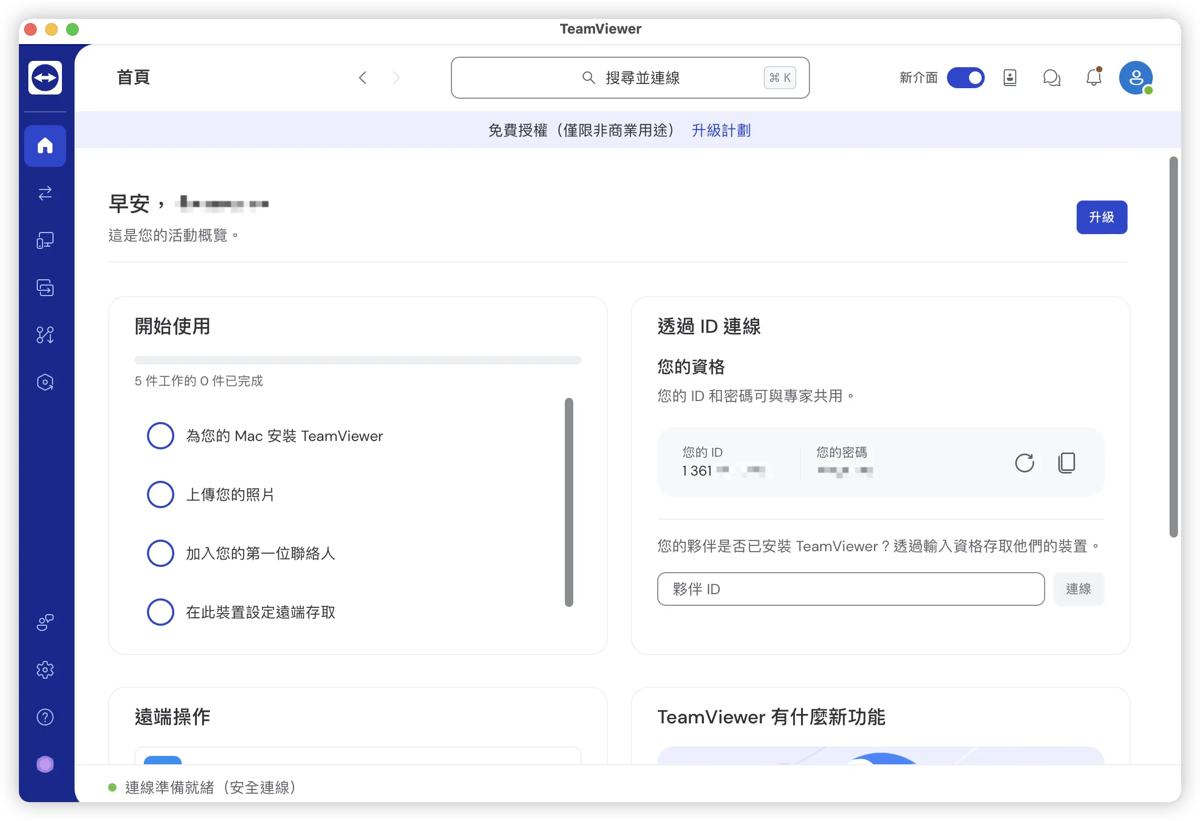Click the 首頁 page title
The image size is (1200, 821).
point(133,77)
